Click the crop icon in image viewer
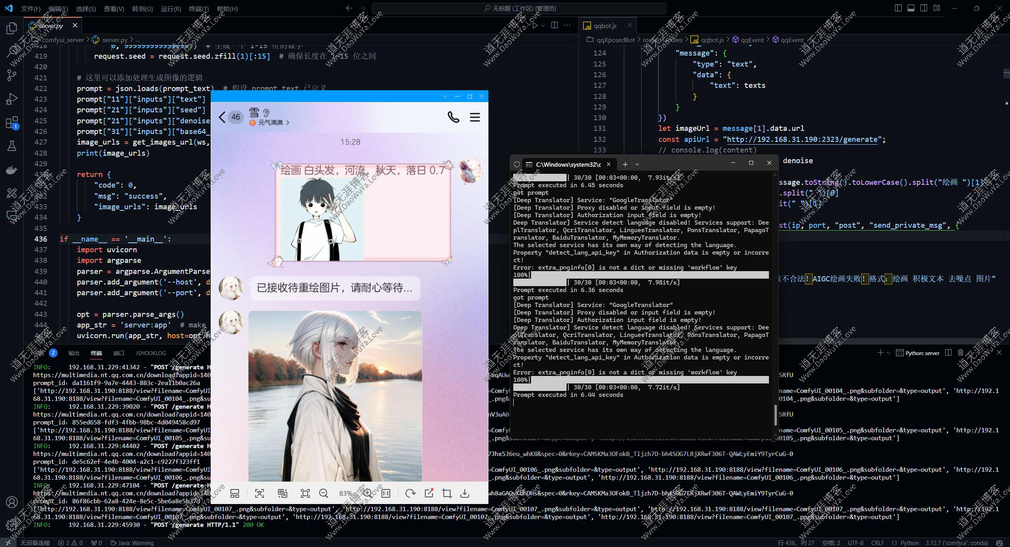The height and width of the screenshot is (547, 1010). click(447, 493)
